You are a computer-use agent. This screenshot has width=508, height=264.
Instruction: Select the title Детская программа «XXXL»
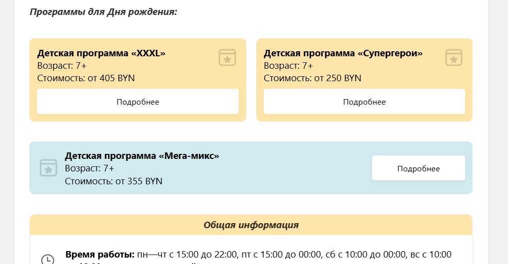pos(101,53)
